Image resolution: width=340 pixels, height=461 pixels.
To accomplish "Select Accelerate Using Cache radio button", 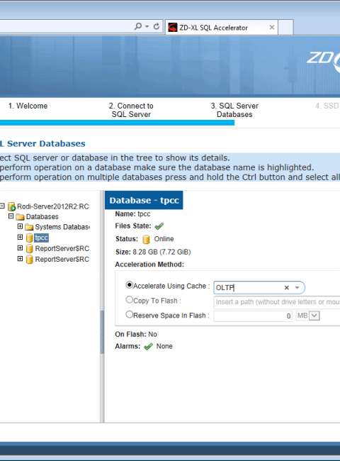I will click(x=129, y=285).
